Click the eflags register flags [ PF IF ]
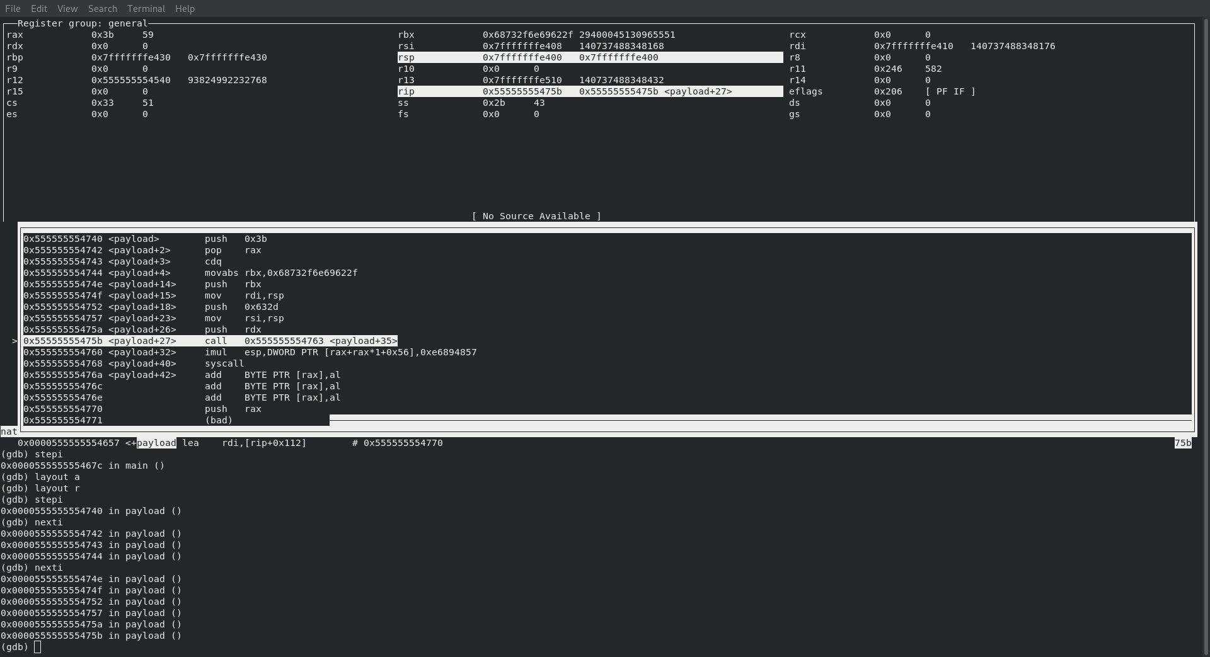 point(950,91)
